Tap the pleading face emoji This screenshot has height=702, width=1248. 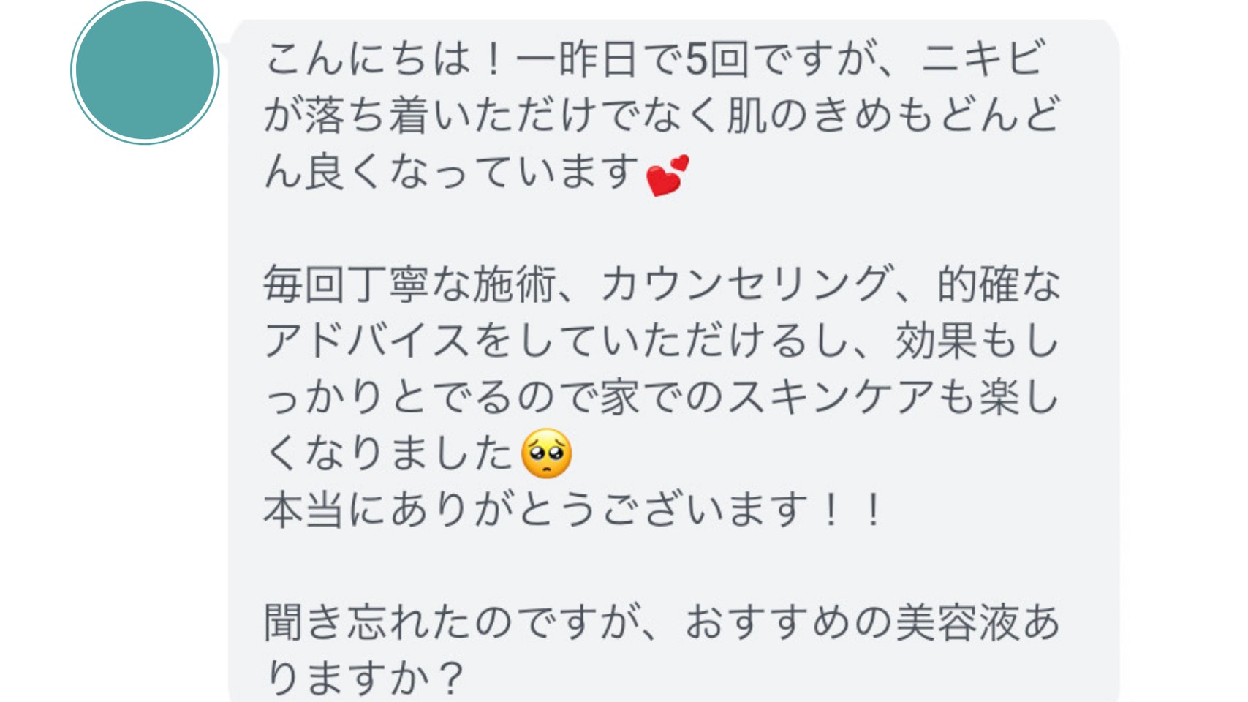[x=546, y=453]
